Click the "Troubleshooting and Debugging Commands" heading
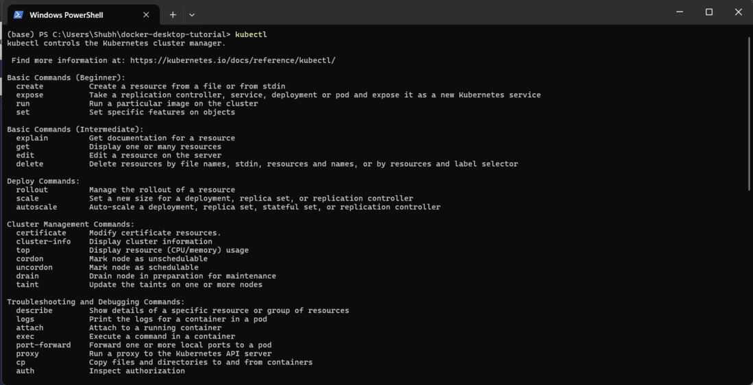Screen dimensions: 753x385 click(x=95, y=301)
